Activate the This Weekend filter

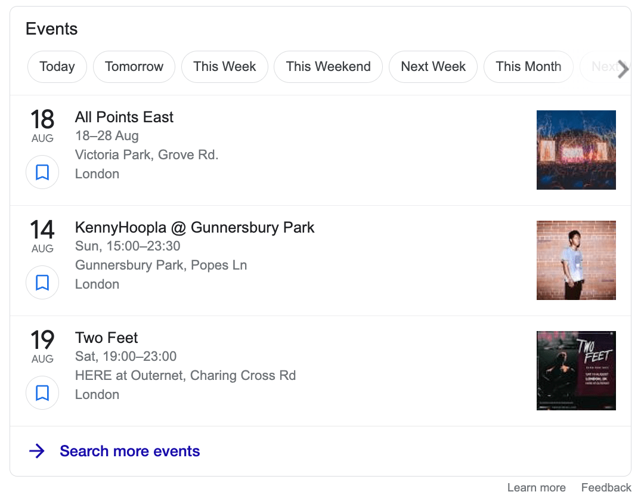pyautogui.click(x=328, y=67)
